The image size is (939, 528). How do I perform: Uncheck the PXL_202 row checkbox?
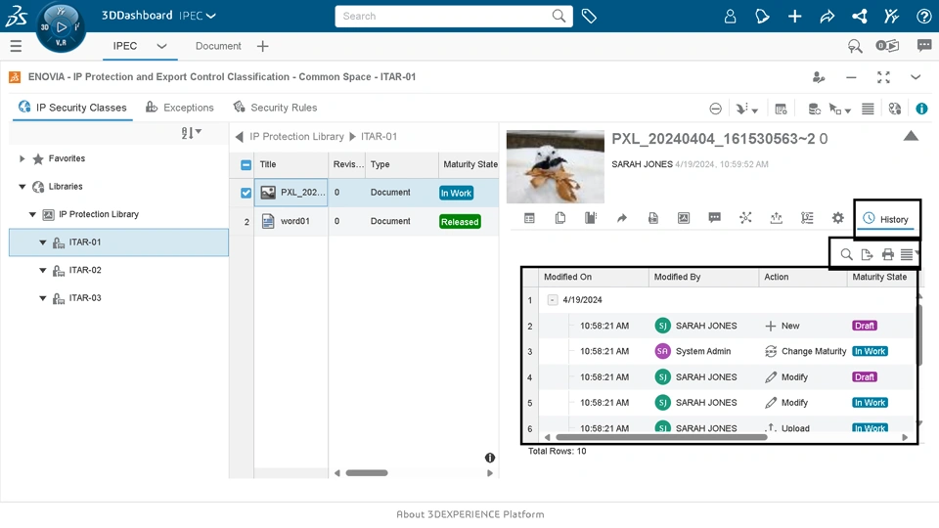pos(246,193)
